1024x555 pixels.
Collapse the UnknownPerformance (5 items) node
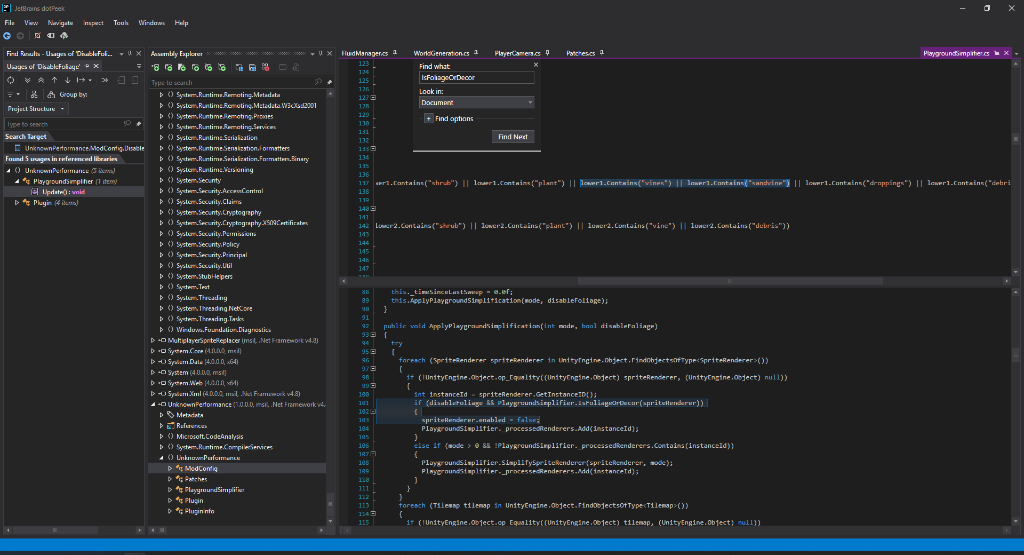[x=9, y=170]
